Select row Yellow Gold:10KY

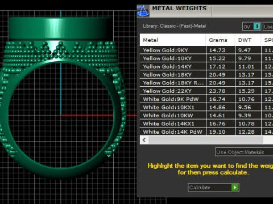(x=206, y=58)
